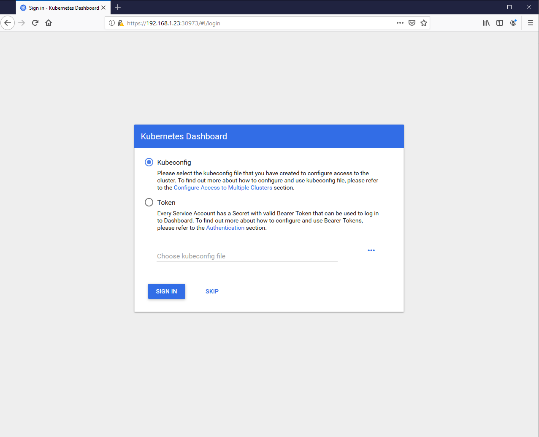Select the Kubeconfig radio button
This screenshot has width=539, height=437.
click(x=149, y=162)
